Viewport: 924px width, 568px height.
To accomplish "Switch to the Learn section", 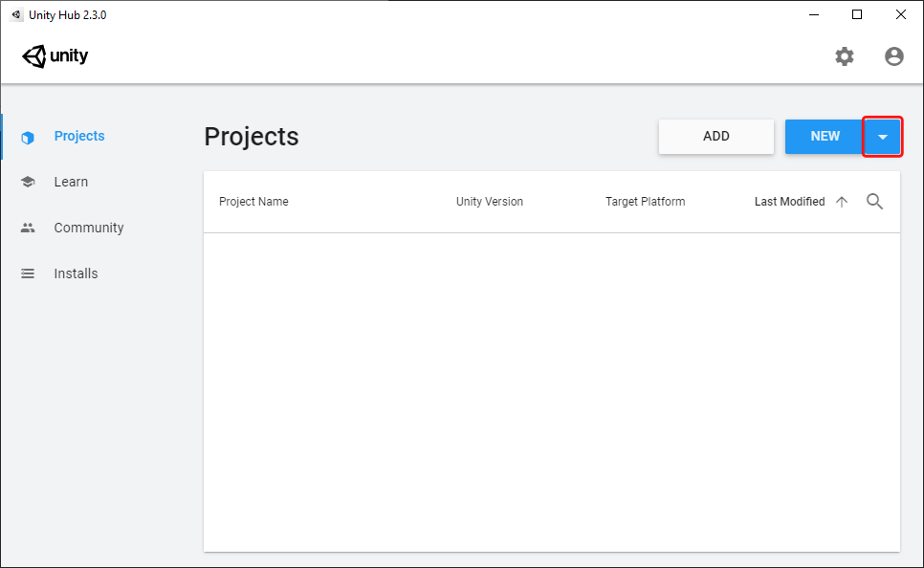I will click(x=71, y=182).
